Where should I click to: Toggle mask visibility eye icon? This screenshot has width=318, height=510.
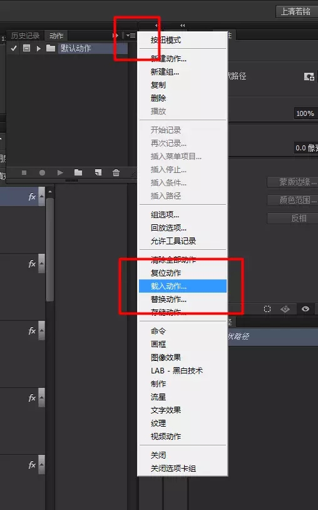305,309
